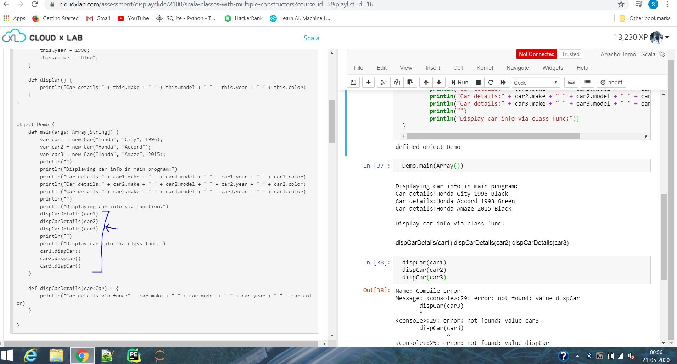Viewport: 677px width, 364px height.
Task: Cut the selected cell with the scissors icon
Action: 383,82
